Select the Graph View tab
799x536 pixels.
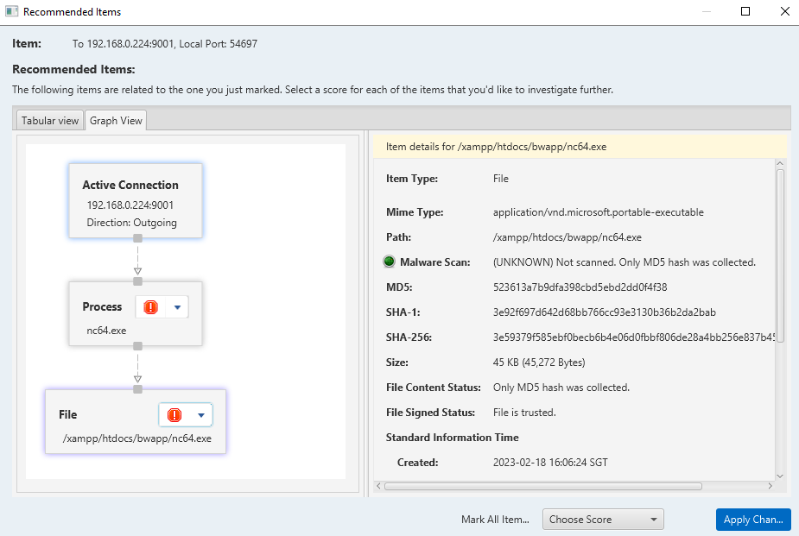coord(116,120)
